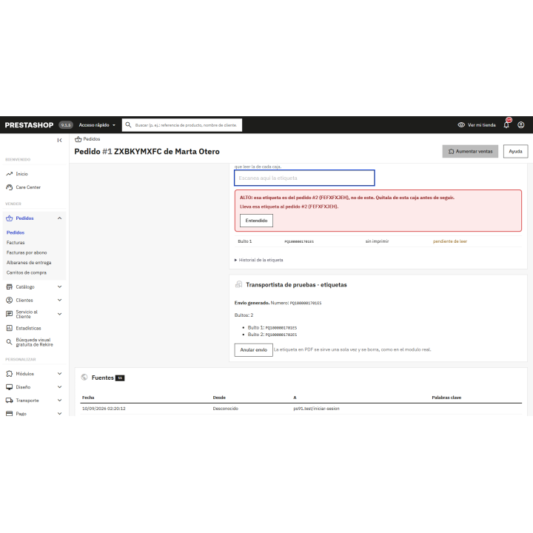The image size is (533, 533).
Task: Click ps91.test/iniciar-sesion source cell
Action: [x=317, y=409]
